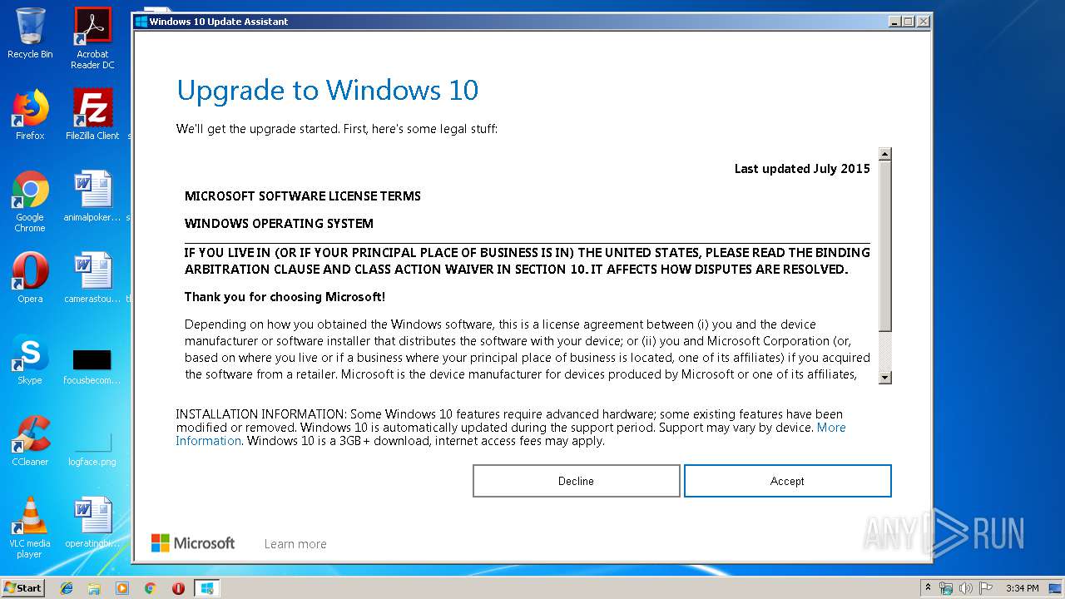Image resolution: width=1065 pixels, height=599 pixels.
Task: Click "WINDOWS OPERATING SYSTEM" text
Action: coord(279,224)
